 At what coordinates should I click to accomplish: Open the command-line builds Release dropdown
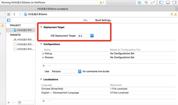tap(66, 71)
